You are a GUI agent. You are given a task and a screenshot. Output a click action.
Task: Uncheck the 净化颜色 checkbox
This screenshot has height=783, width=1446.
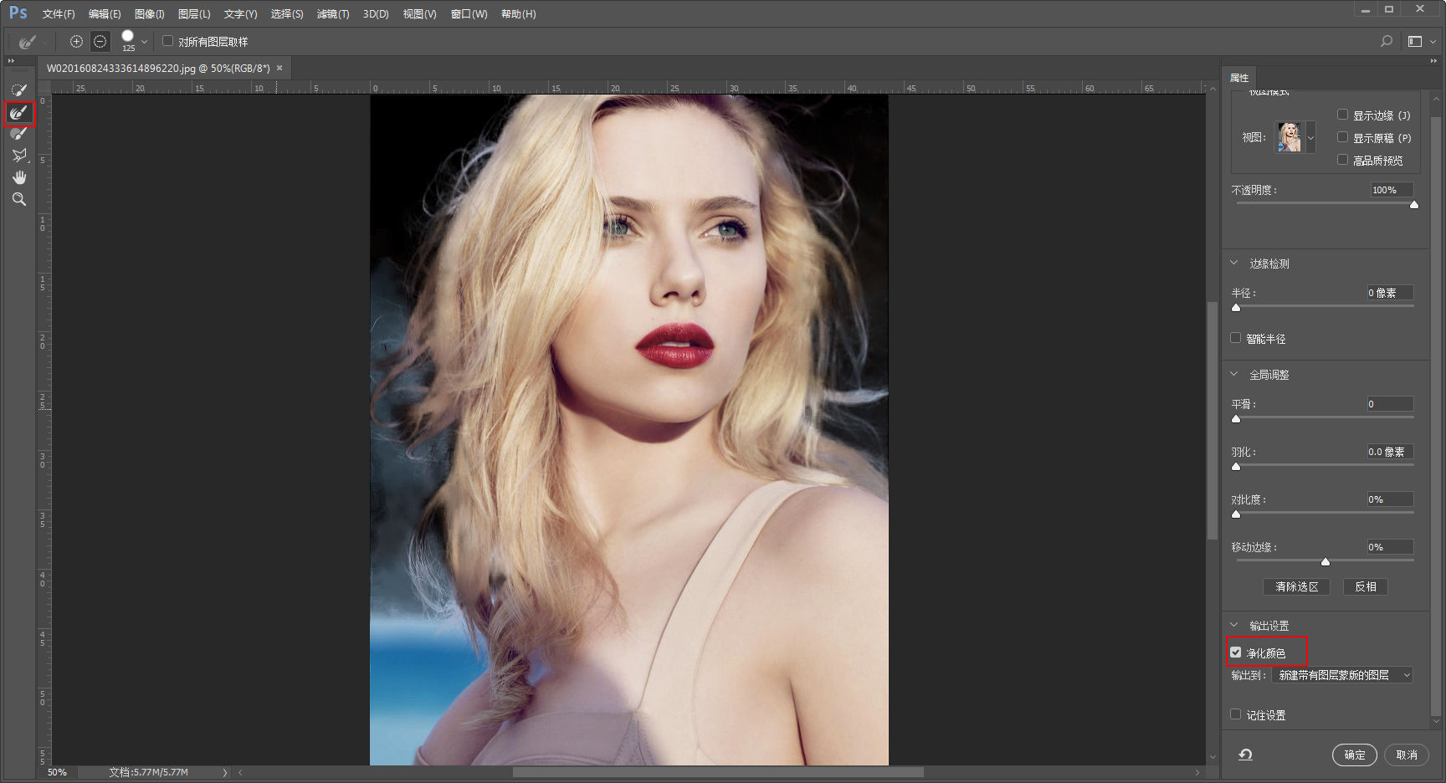point(1236,652)
